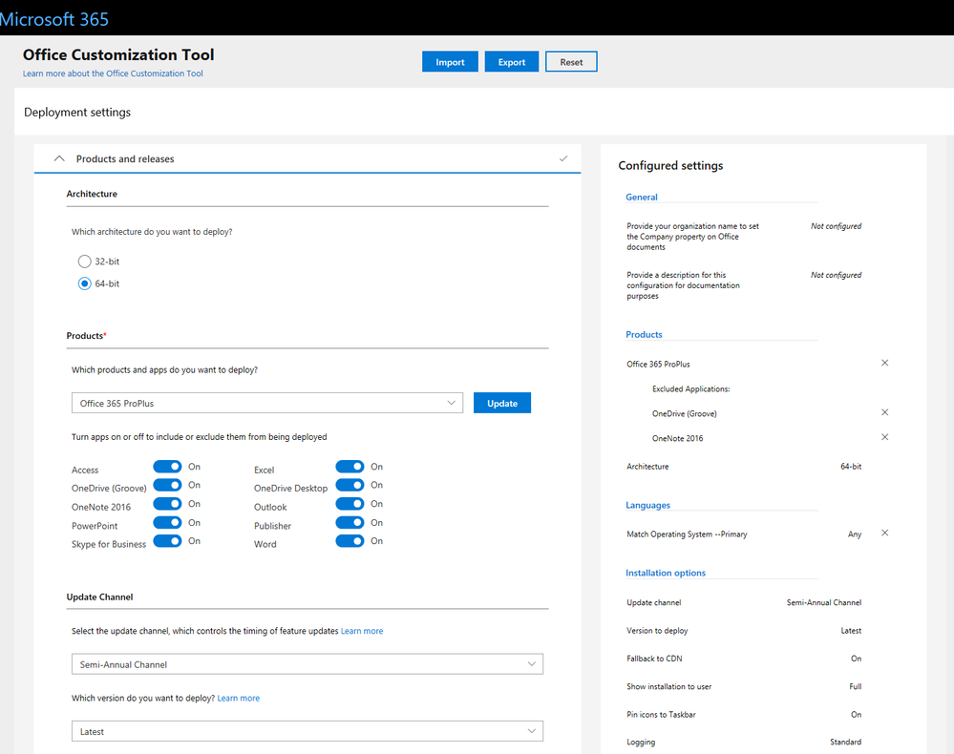Open the Office 365 ProPlus product dropdown
This screenshot has width=954, height=754.
point(267,403)
